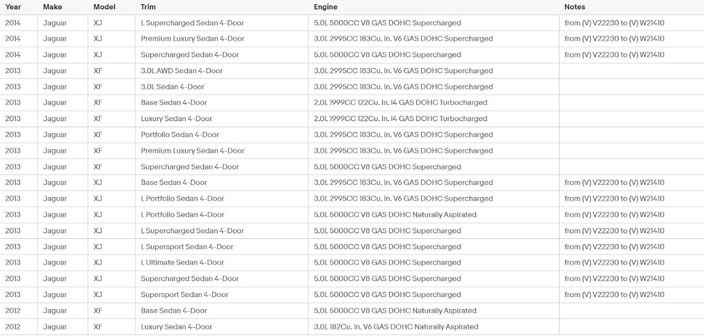704x336 pixels.
Task: Select trim 'L Supersport Sedan 4-Door'
Action: coord(187,247)
